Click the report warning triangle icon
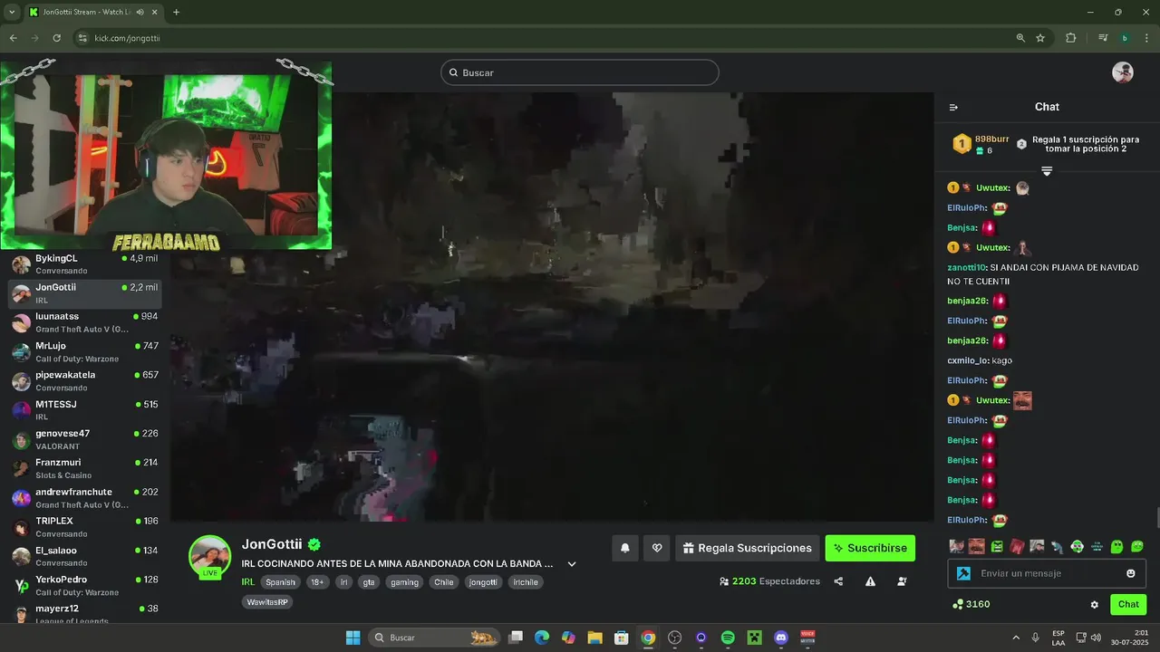 point(870,581)
